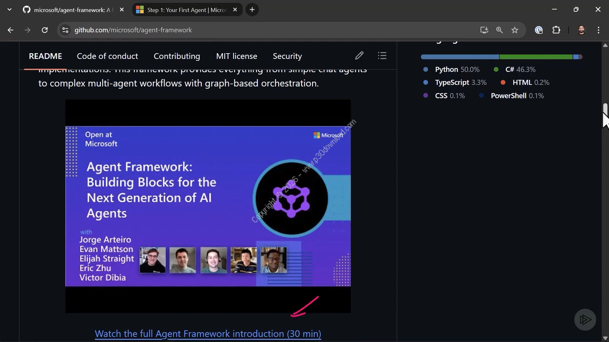
Task: Open the HTML 0.2% language link
Action: click(x=525, y=83)
